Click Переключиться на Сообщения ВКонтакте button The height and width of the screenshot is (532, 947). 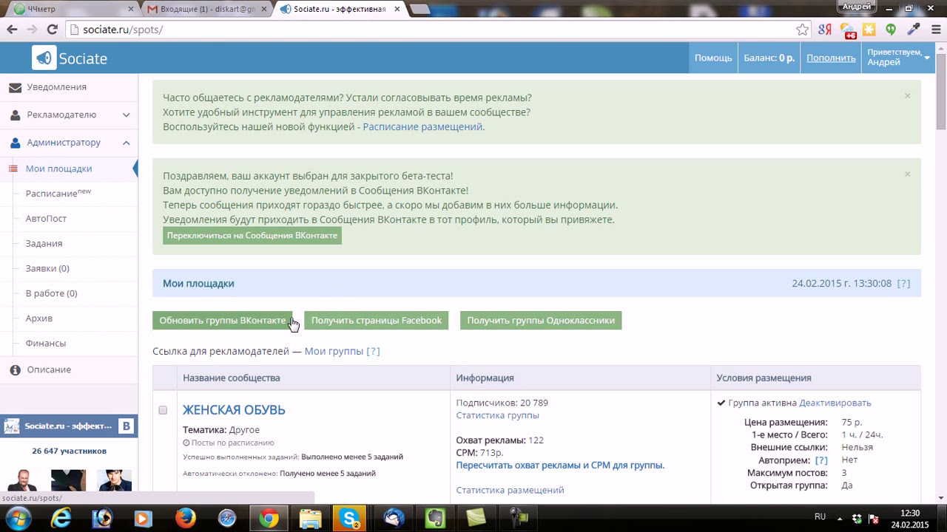[252, 236]
